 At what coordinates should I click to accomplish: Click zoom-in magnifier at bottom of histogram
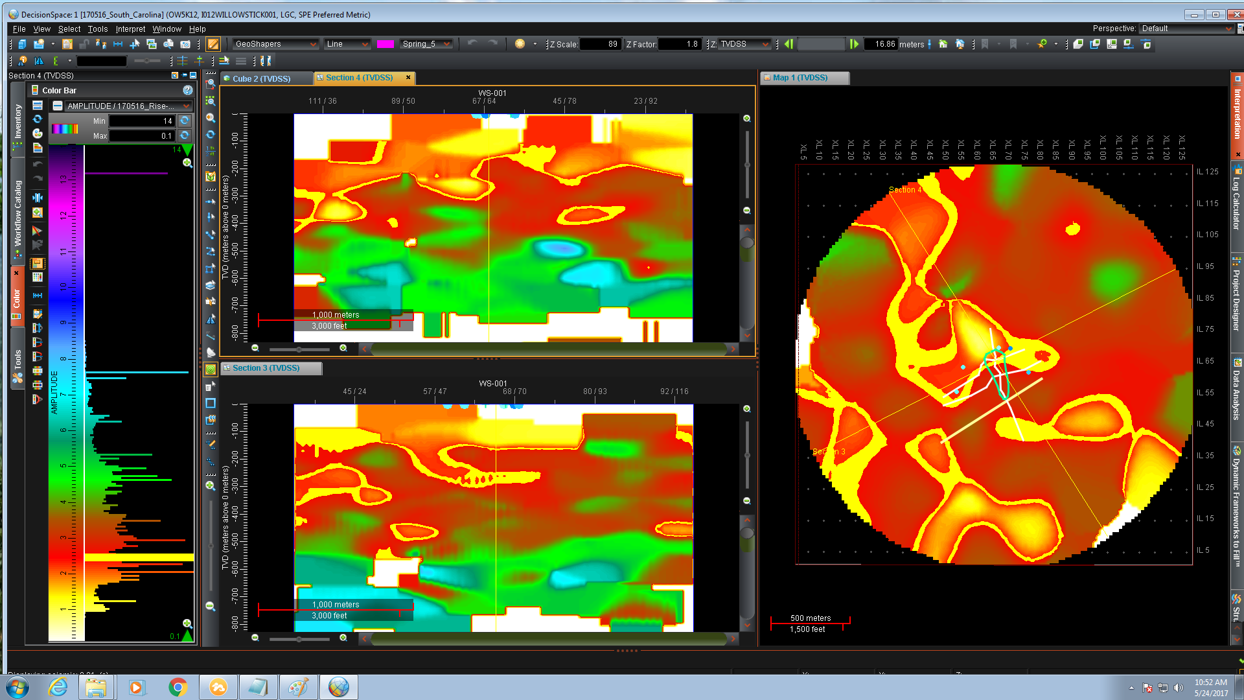pyautogui.click(x=187, y=624)
